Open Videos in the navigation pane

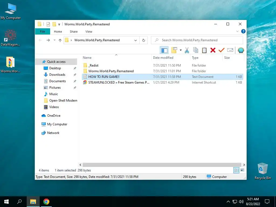pos(54,107)
